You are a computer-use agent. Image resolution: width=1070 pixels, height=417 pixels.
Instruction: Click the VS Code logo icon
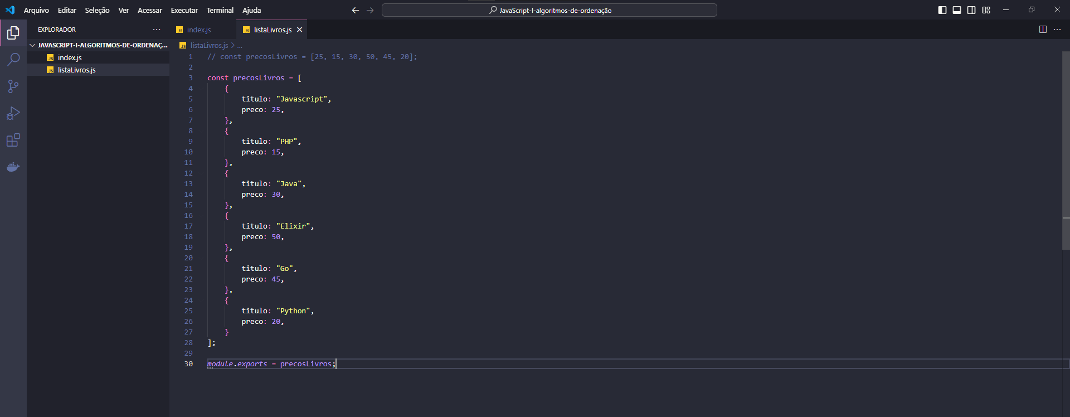10,10
